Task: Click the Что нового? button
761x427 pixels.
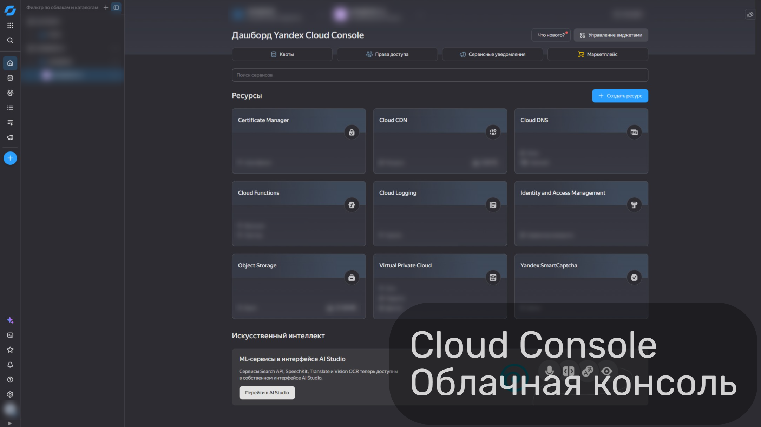Action: coord(551,35)
